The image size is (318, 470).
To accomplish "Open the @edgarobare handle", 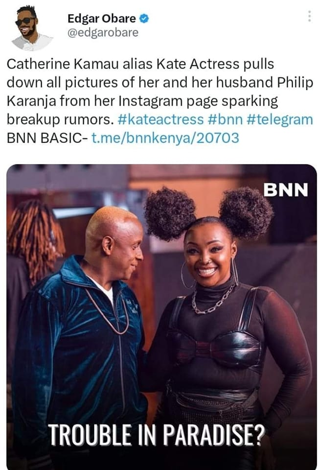I will coord(103,33).
